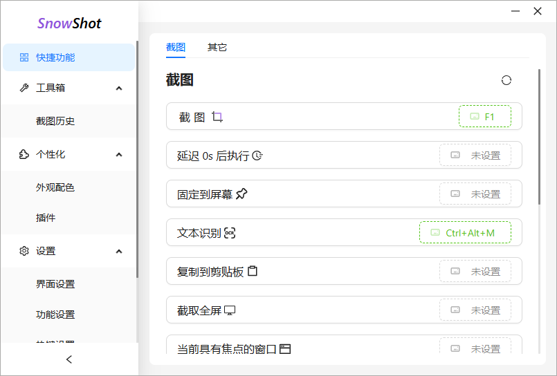Click the crop icon in 截图 row
Image resolution: width=557 pixels, height=376 pixels.
pyautogui.click(x=217, y=117)
